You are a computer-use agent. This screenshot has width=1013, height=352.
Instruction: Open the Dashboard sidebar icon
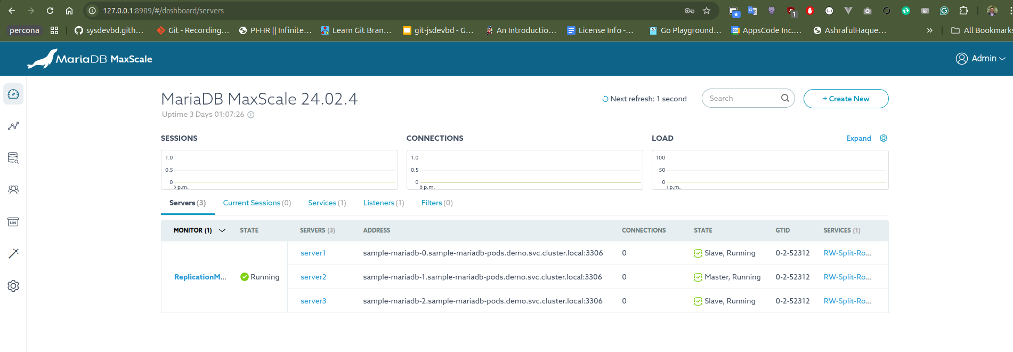[13, 94]
